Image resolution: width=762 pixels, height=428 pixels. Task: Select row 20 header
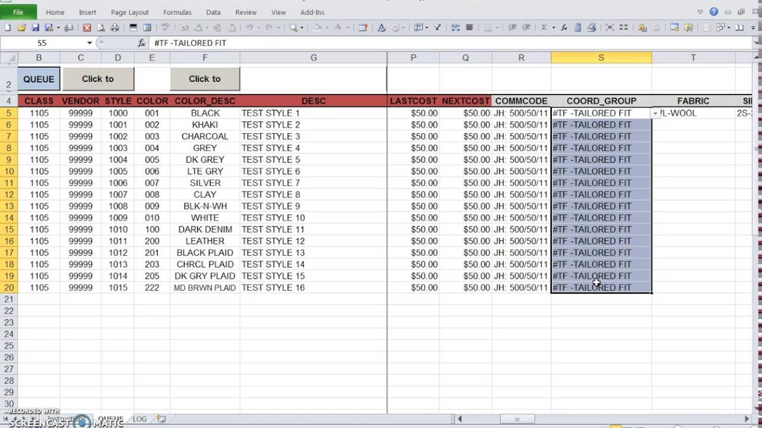pyautogui.click(x=9, y=287)
